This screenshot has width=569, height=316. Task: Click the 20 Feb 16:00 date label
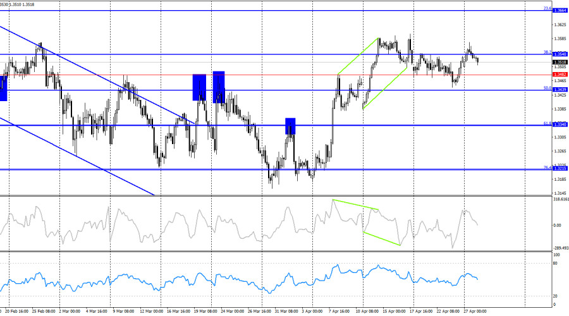coord(18,312)
